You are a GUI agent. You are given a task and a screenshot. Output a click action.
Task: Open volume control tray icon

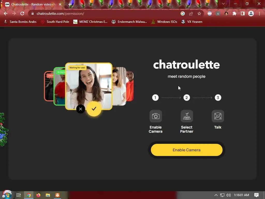coord(228,195)
